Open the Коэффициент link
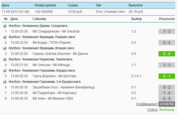This screenshot has width=178, height=115. 147,104
